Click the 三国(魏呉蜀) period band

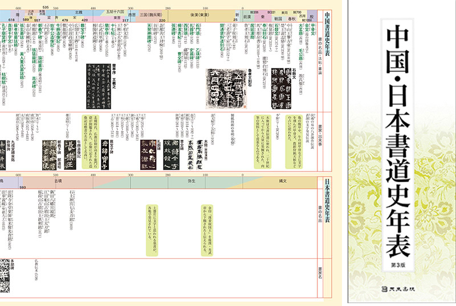pos(150,11)
